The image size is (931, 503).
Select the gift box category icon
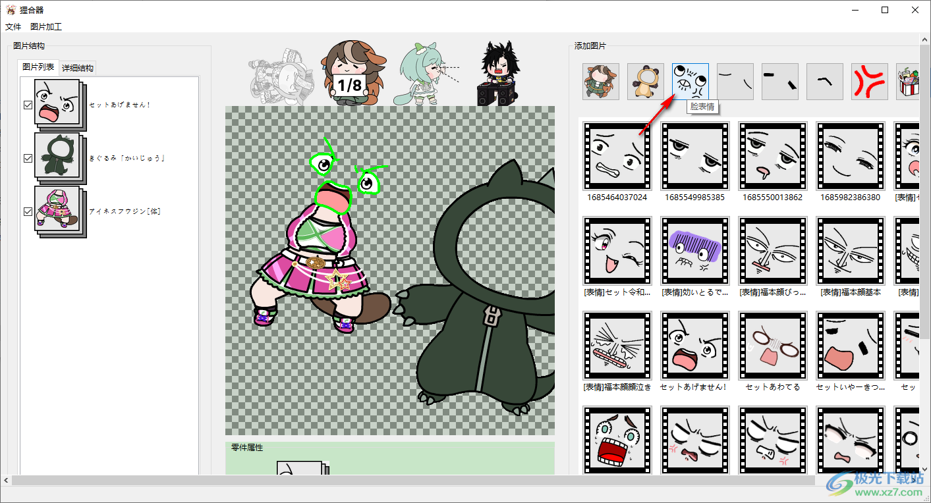pos(908,82)
